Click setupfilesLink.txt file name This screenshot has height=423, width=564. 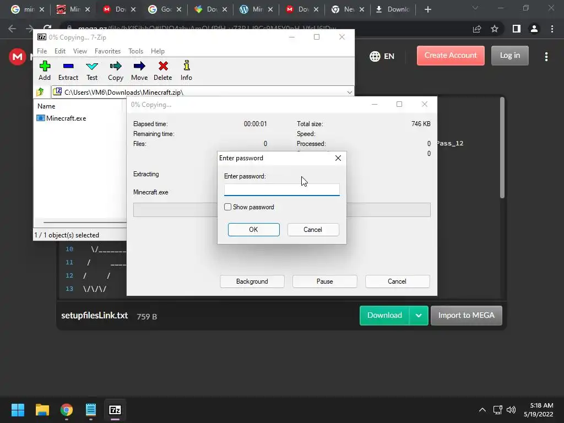coord(94,316)
